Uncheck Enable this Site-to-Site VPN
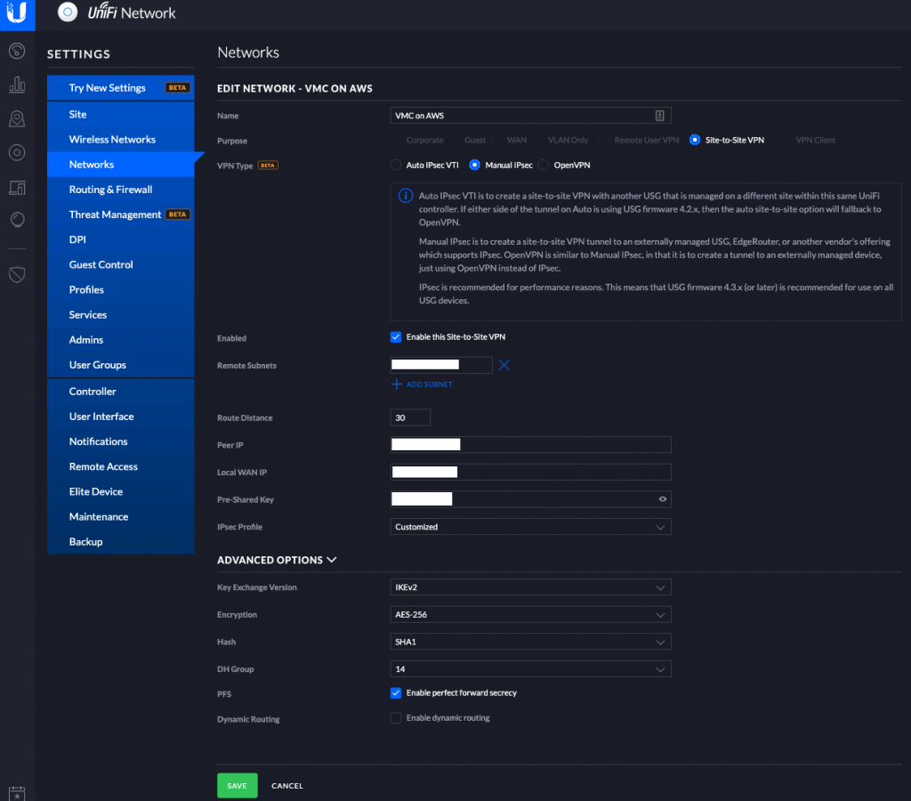 pyautogui.click(x=396, y=337)
